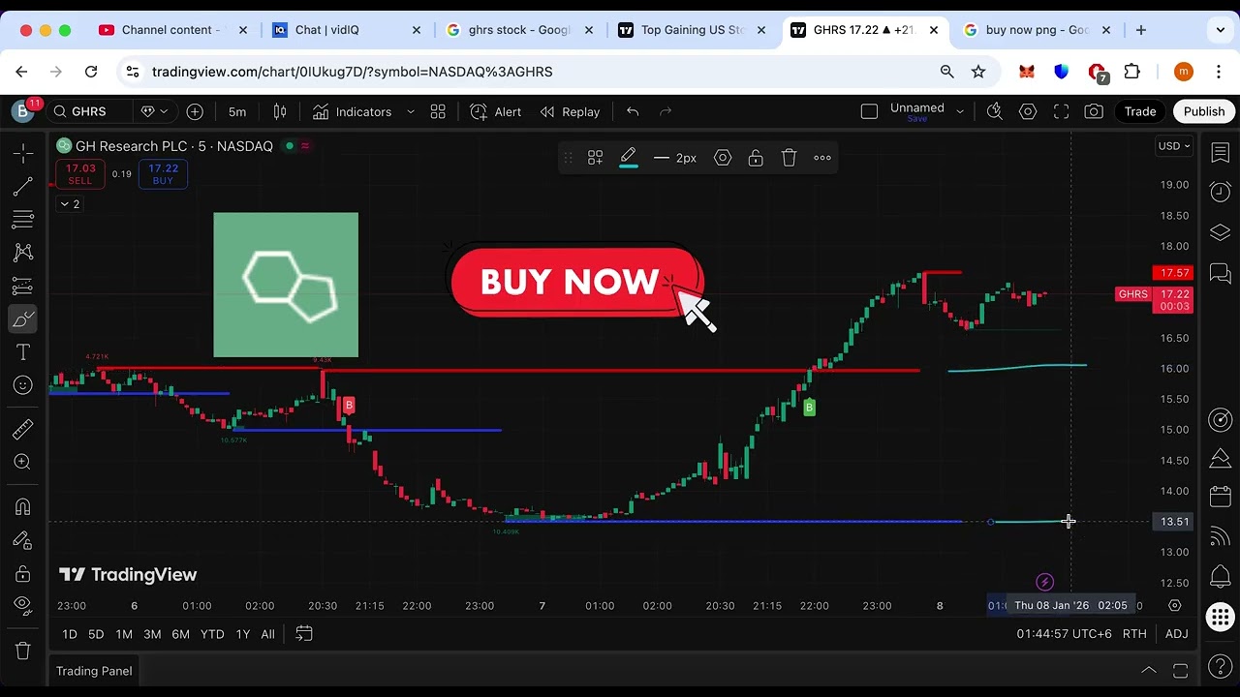Open the layout setup square icon
Viewport: 1240px width, 697px height.
(x=869, y=111)
